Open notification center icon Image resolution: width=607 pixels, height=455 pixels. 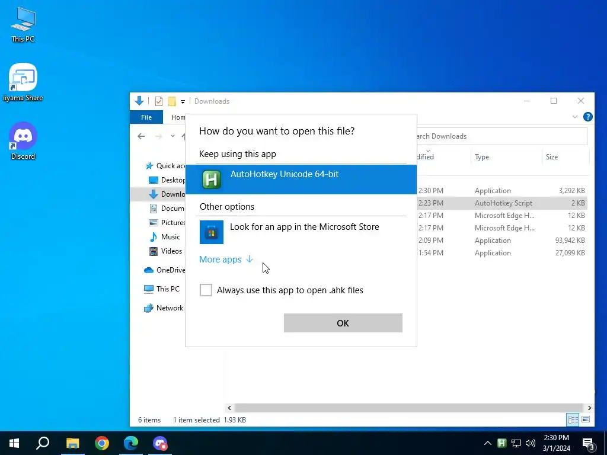pyautogui.click(x=589, y=443)
